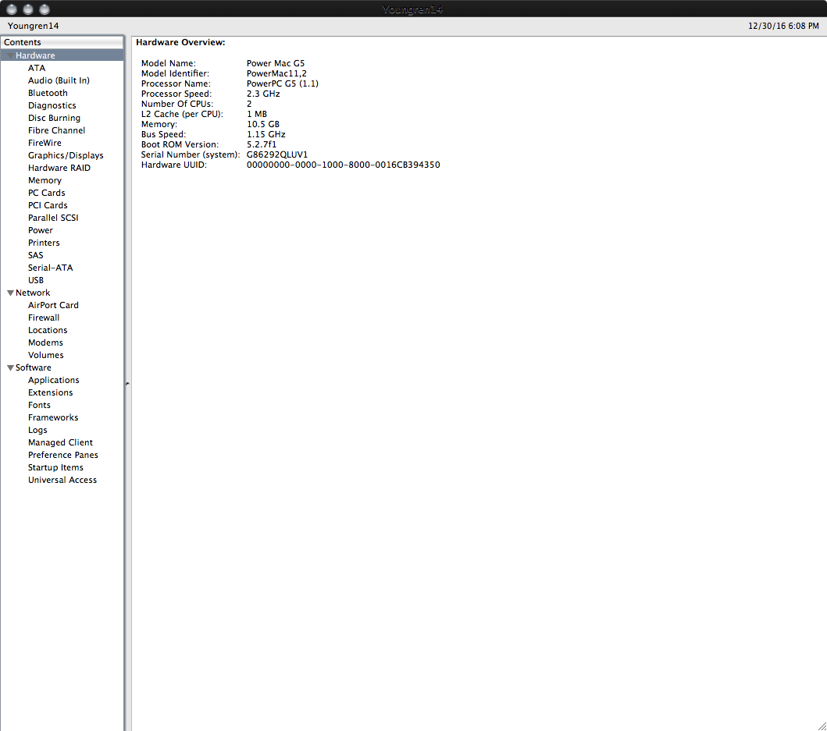Select USB entry

click(x=35, y=280)
